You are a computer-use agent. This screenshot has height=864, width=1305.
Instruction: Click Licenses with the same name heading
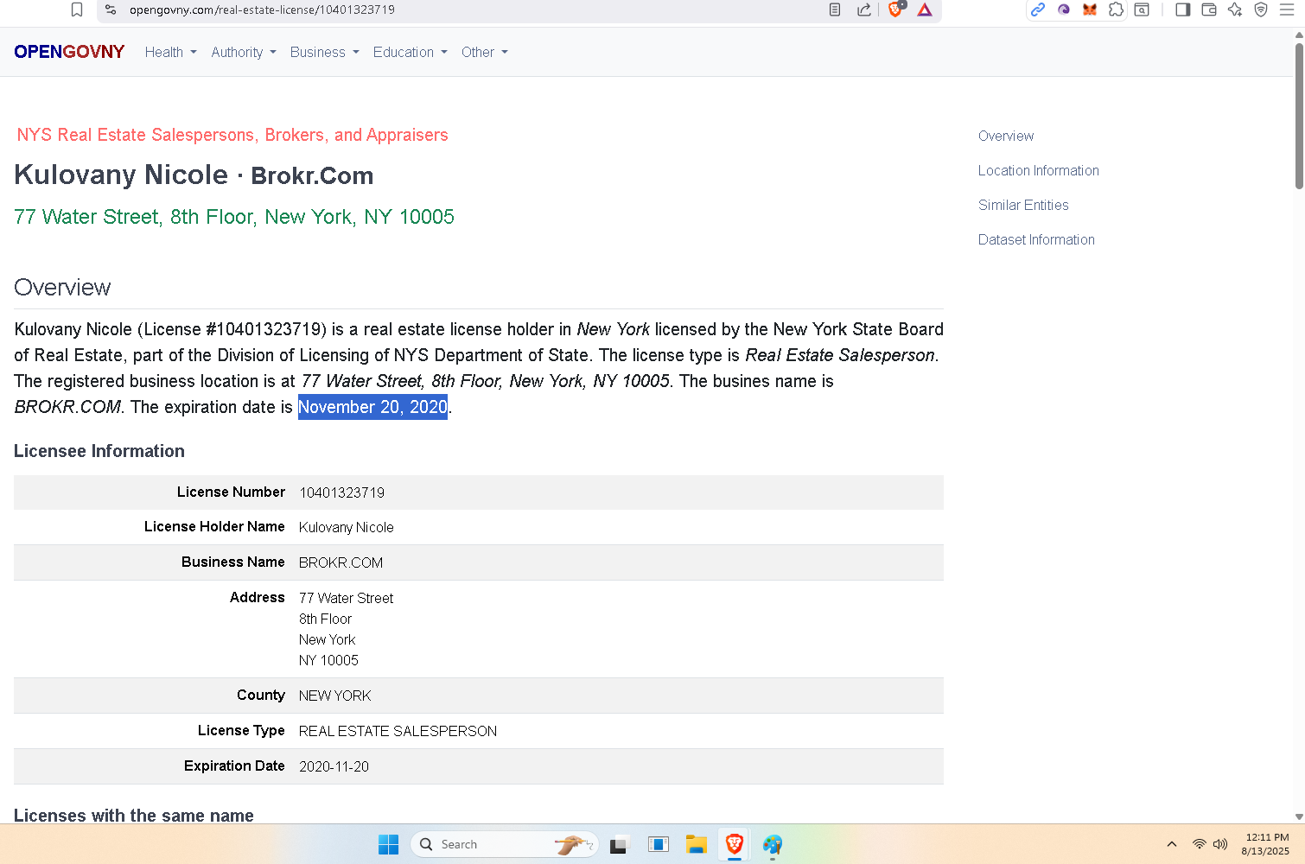click(x=134, y=815)
